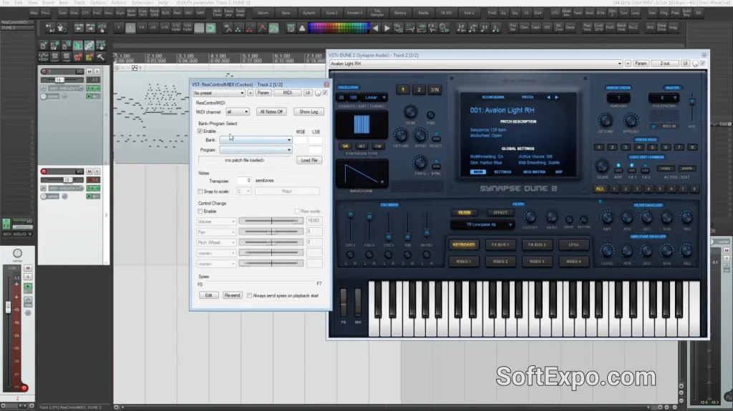This screenshot has width=733, height=411.
Task: Click the Transpose semitones input field
Action: point(243,181)
